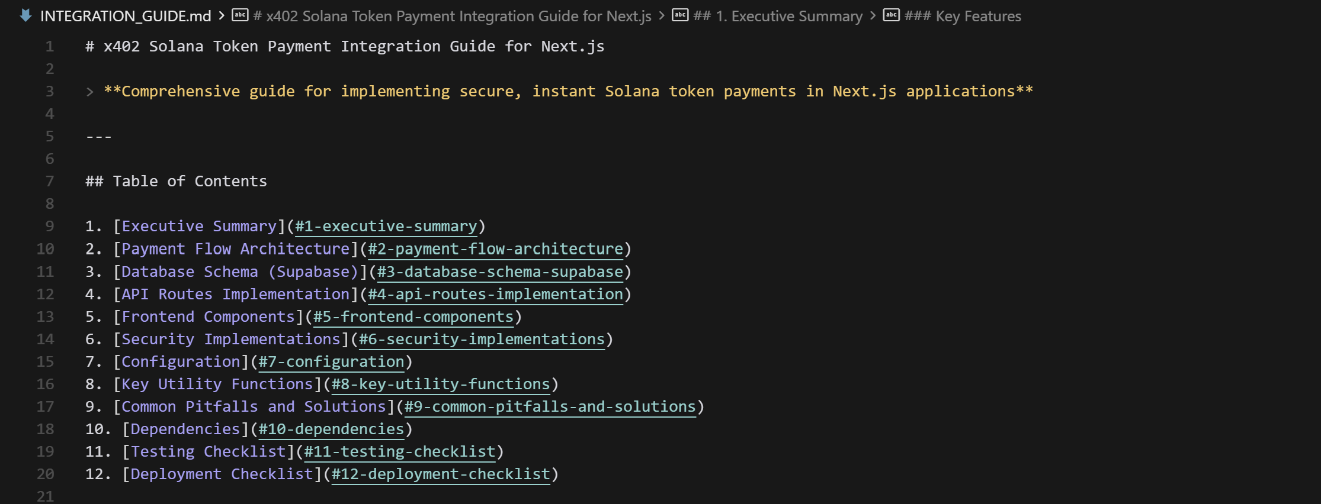Follow the #3-database-schema-supabase anchor link
Image resolution: width=1321 pixels, height=504 pixels.
(x=500, y=272)
